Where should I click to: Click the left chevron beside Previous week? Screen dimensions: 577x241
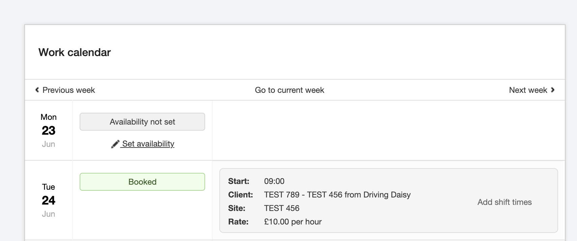tap(37, 90)
